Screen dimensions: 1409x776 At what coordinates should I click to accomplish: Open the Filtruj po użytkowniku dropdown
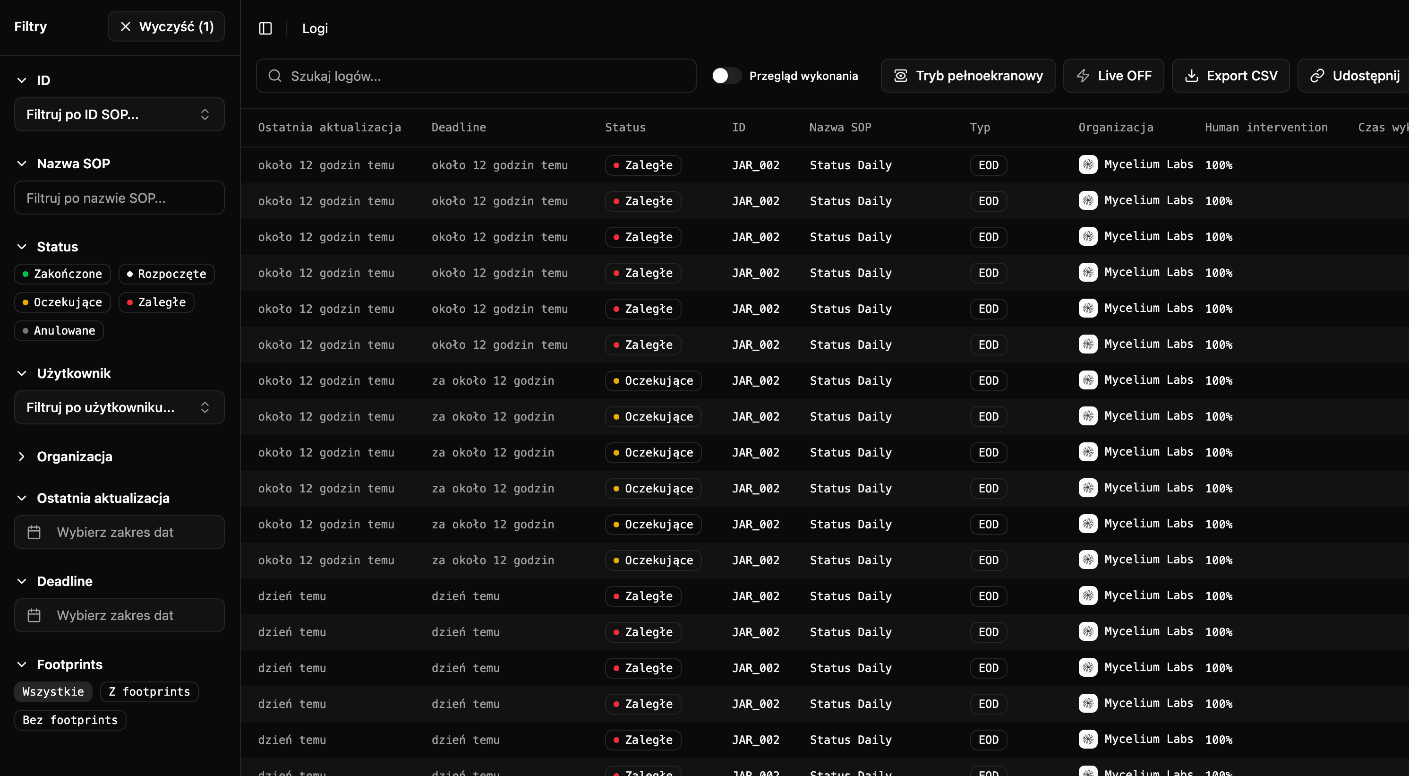tap(119, 407)
